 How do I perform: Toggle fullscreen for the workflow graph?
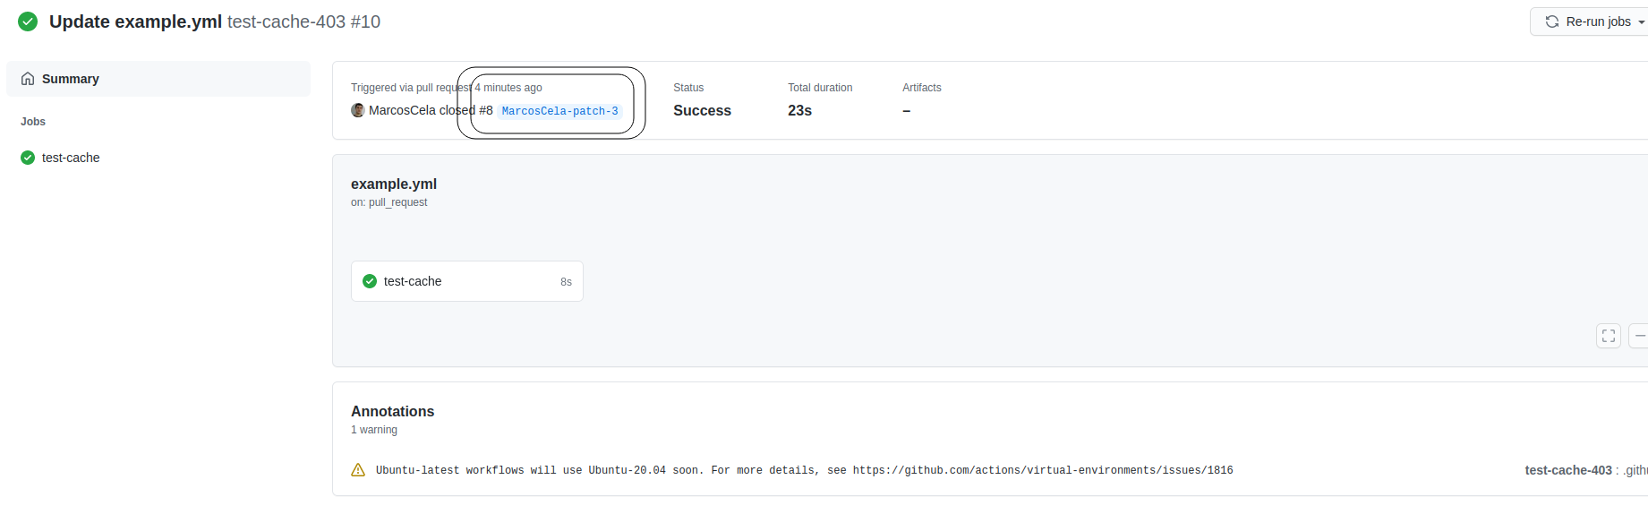click(x=1609, y=336)
